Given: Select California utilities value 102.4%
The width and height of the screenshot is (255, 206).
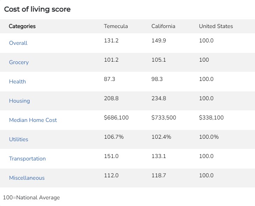Looking at the screenshot, I should [161, 137].
